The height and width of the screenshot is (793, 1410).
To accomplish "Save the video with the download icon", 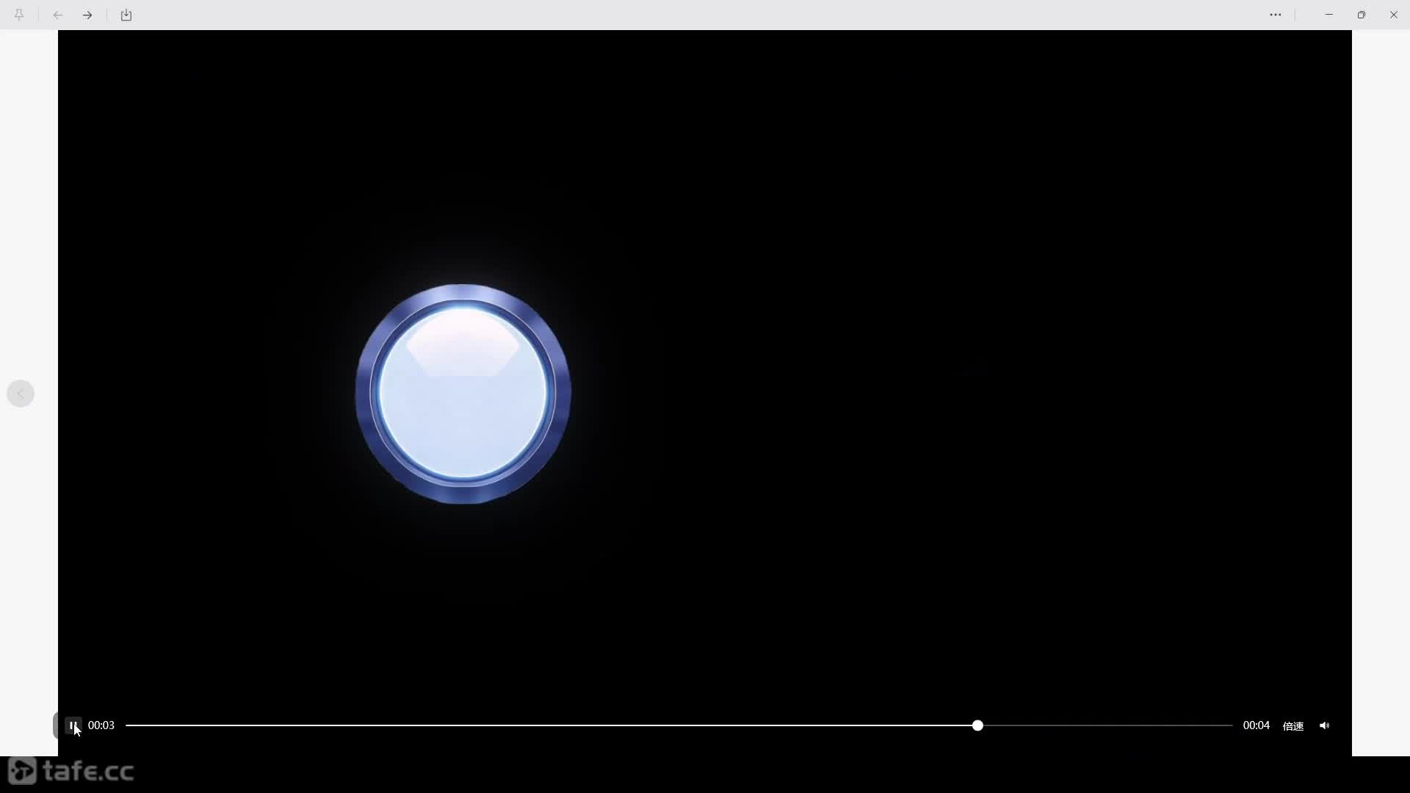I will click(126, 15).
